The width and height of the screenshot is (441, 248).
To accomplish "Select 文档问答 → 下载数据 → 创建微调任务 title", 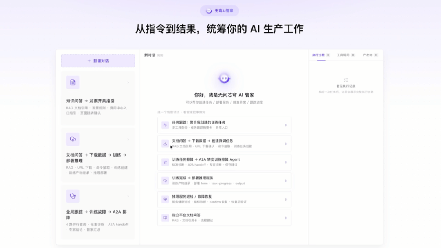I will [202, 141].
